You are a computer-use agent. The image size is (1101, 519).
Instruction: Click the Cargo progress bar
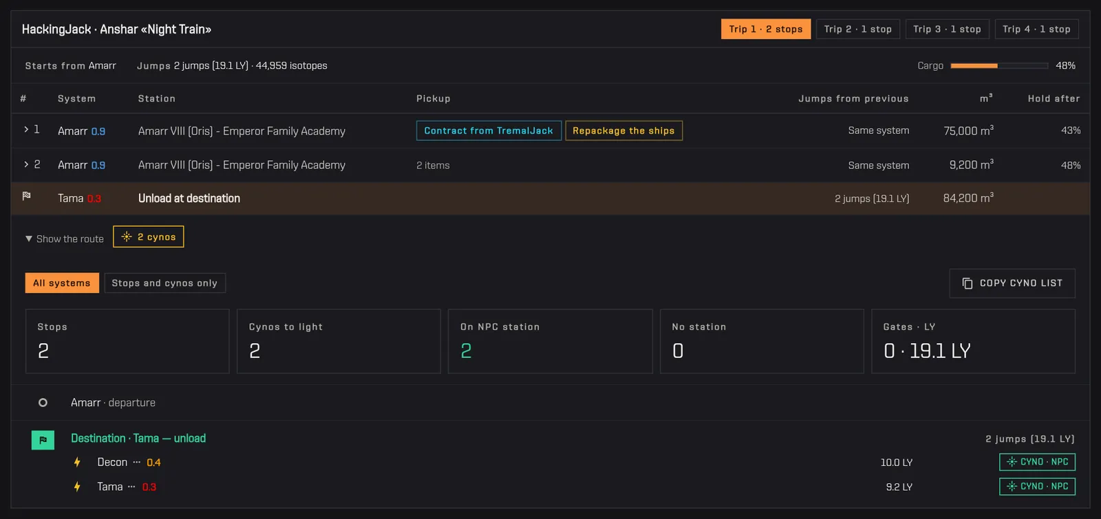(999, 66)
